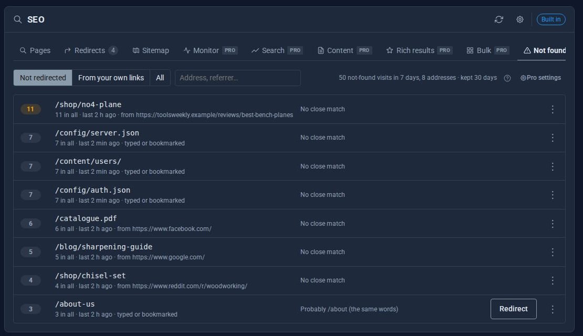Go to the Monitor tab
The width and height of the screenshot is (583, 336).
pos(211,50)
